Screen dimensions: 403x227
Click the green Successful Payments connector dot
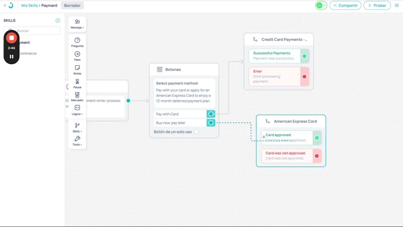tap(304, 56)
